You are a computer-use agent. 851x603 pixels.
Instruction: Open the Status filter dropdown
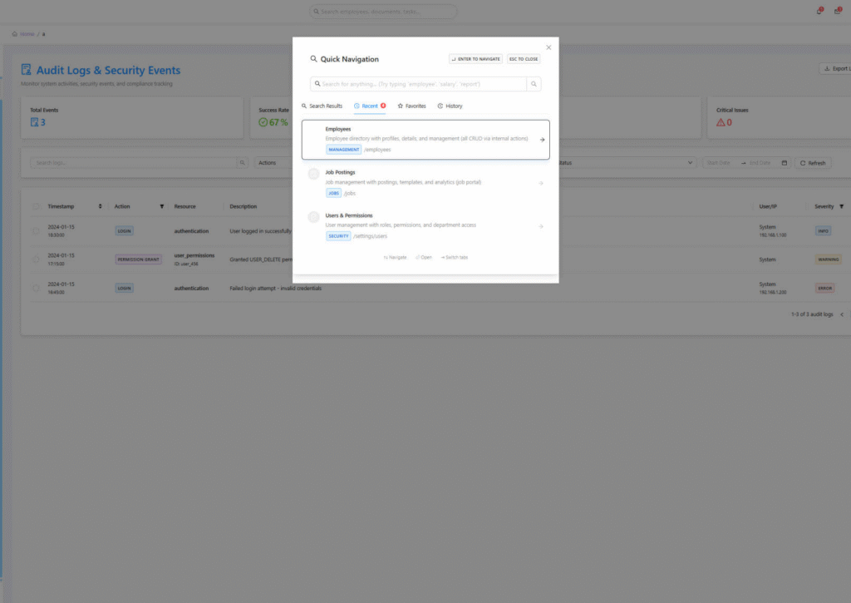623,163
